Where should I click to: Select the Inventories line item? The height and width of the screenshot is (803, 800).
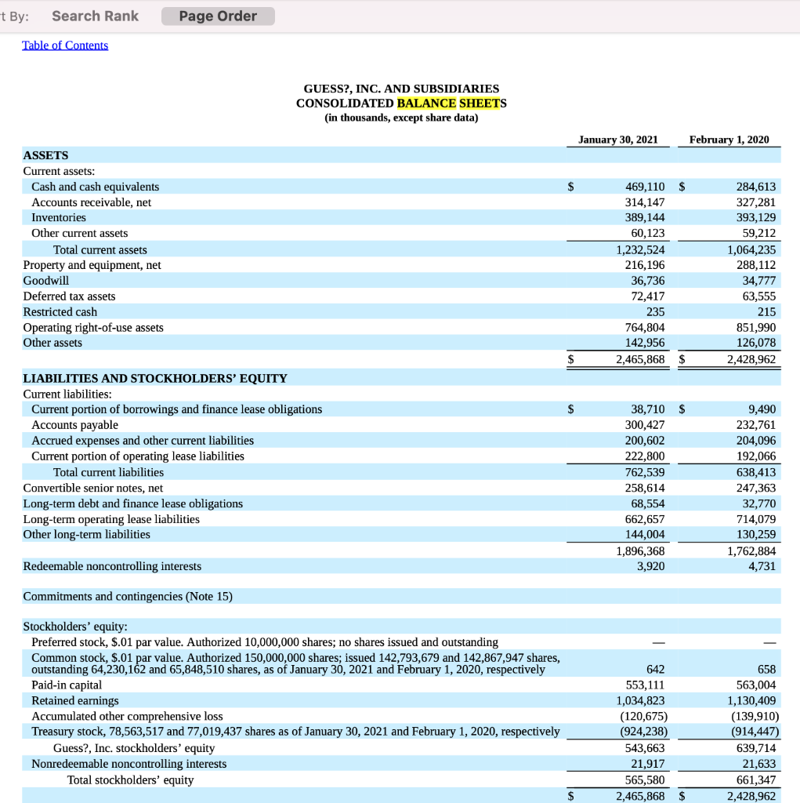(59, 217)
